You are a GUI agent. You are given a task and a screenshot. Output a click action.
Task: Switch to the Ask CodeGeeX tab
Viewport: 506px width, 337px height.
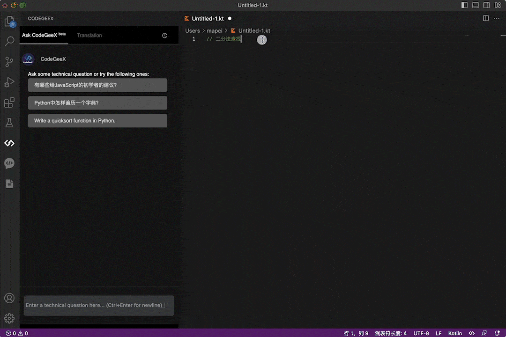(x=44, y=35)
